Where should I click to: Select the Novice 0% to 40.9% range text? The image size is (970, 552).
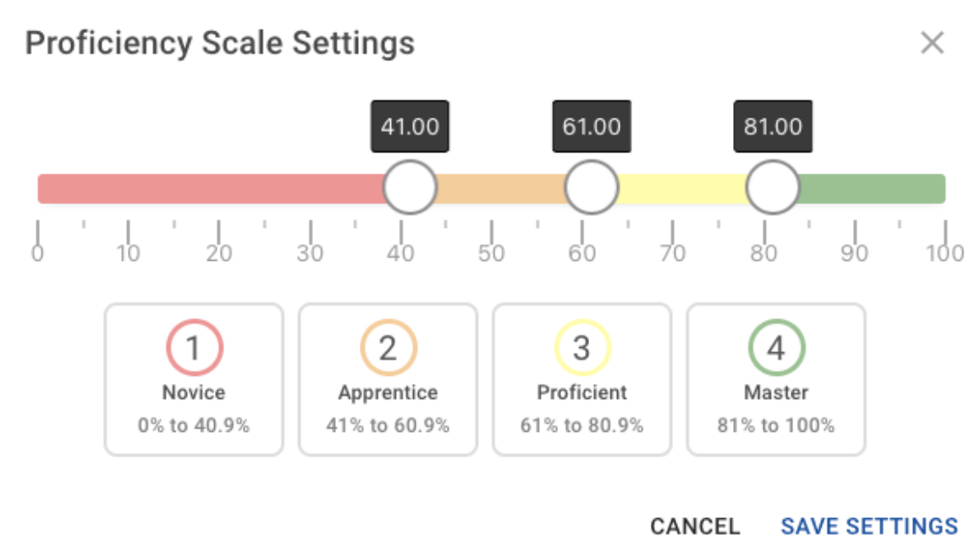click(194, 425)
